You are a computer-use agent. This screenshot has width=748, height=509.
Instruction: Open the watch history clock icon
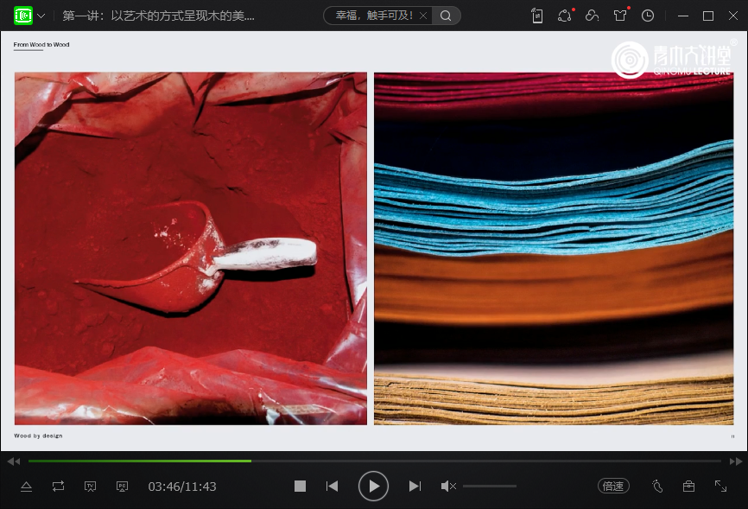(647, 16)
